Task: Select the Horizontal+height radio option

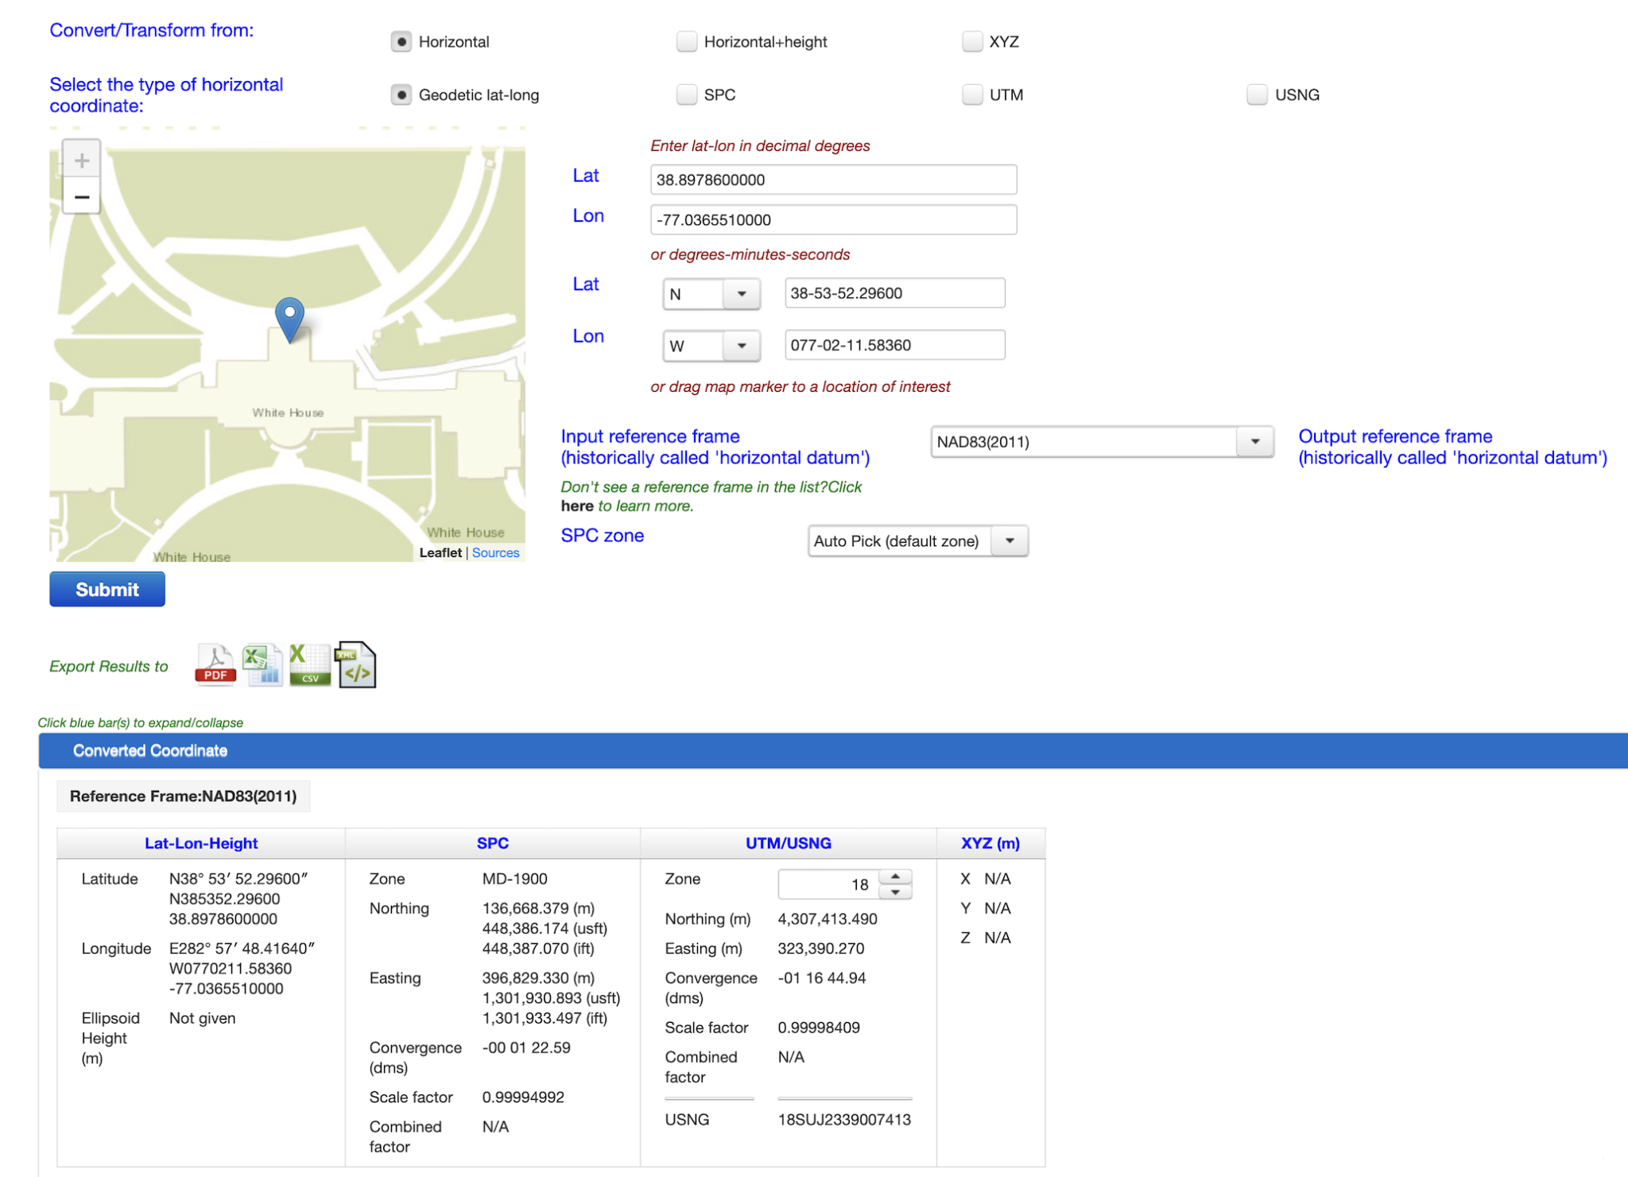Action: point(687,41)
